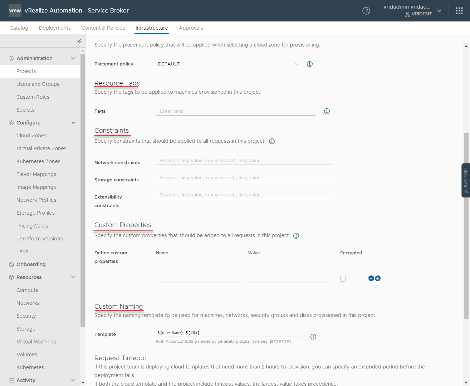Click the Resources cube icon
Viewport: 470px width, 386px height.
coord(11,277)
